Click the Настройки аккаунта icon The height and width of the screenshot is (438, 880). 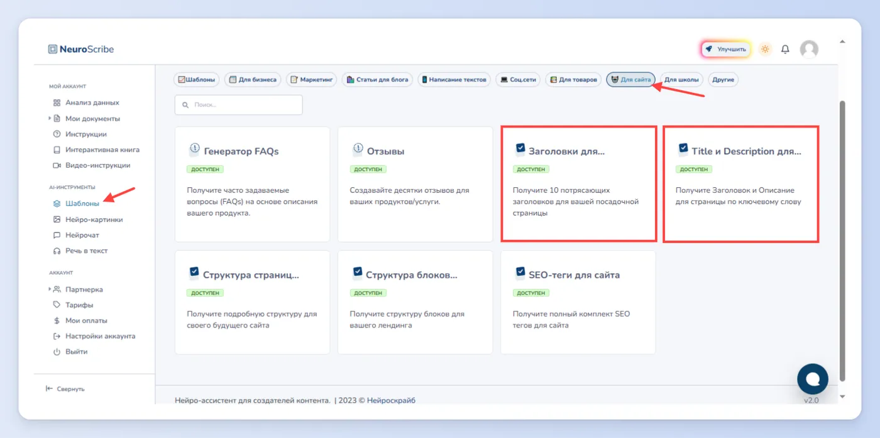click(57, 336)
